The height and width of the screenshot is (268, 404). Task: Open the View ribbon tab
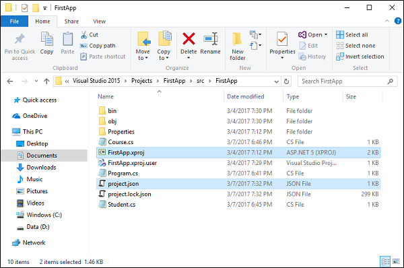point(99,22)
